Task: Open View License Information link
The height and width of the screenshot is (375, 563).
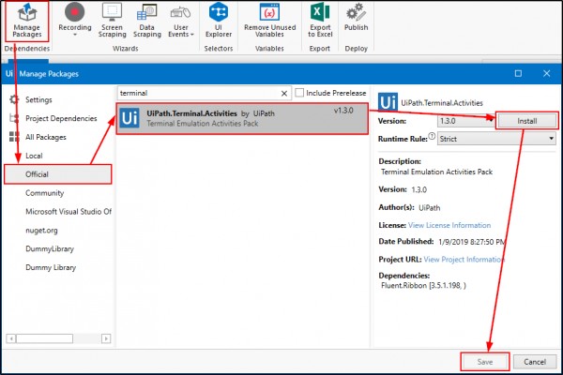Action: tap(449, 225)
